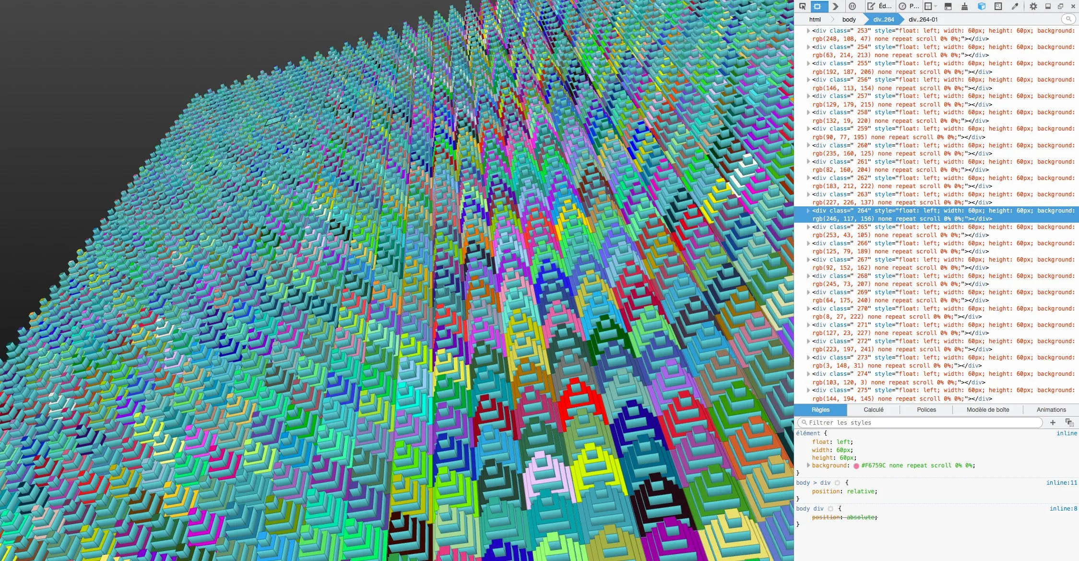The height and width of the screenshot is (561, 1079).
Task: Toggle the blue 3D view cube icon
Action: point(982,6)
